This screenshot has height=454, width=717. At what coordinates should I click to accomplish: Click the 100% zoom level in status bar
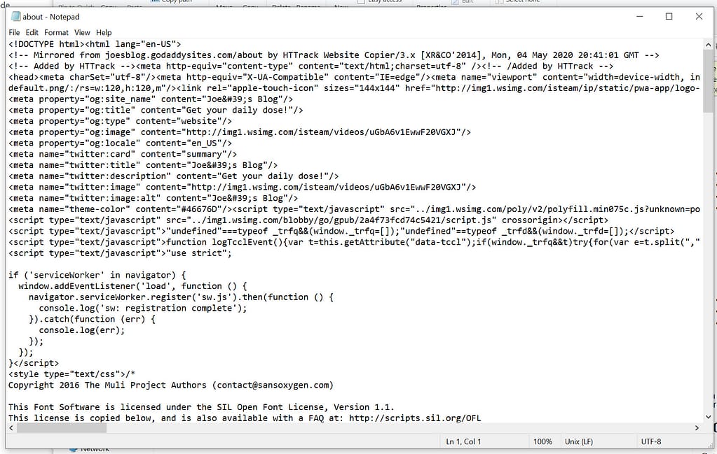tap(542, 441)
